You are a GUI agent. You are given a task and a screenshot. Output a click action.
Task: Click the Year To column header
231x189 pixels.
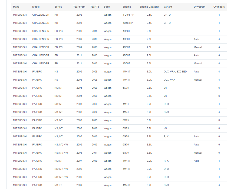point(95,7)
